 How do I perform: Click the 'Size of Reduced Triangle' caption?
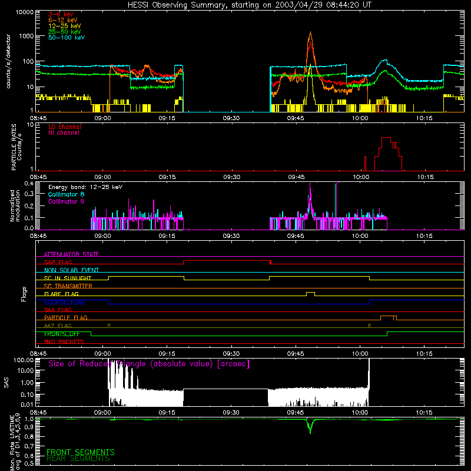(149, 364)
